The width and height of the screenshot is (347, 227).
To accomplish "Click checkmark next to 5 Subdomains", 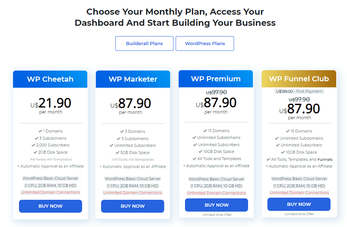I will 119,139.
